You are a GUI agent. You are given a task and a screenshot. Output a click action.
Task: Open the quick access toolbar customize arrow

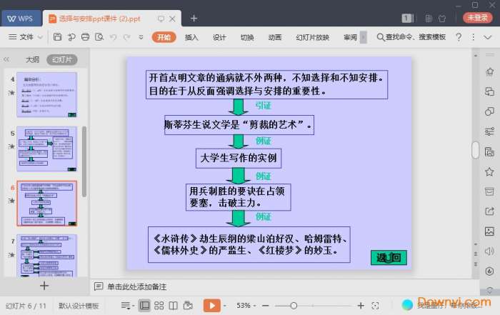[x=141, y=37]
